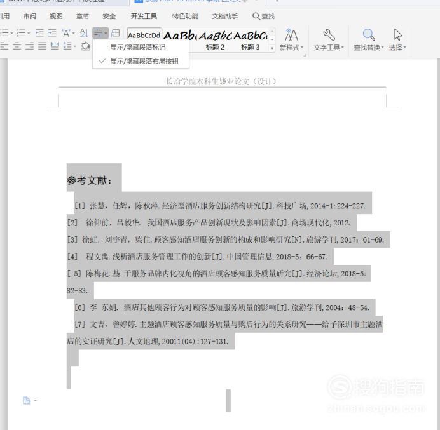This screenshot has width=440, height=430.
Task: Click the 参考文献 heading
Action: tap(89, 180)
